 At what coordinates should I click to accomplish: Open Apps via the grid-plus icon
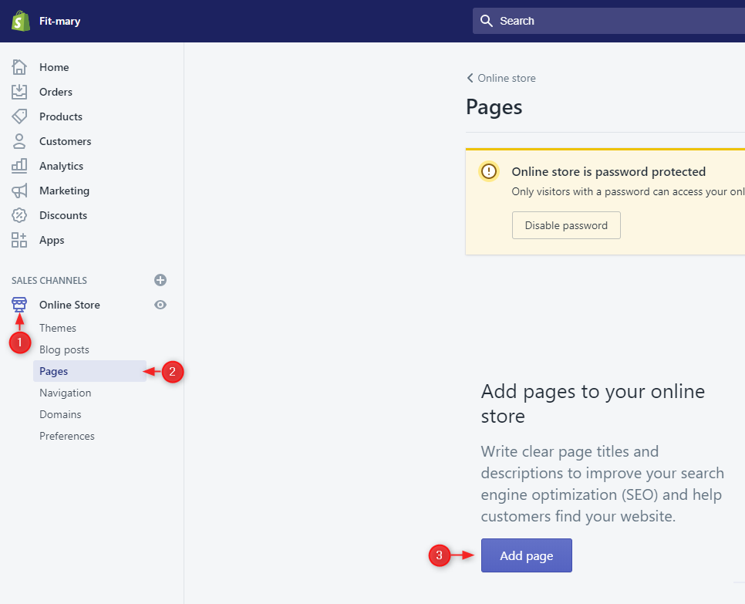tap(19, 240)
